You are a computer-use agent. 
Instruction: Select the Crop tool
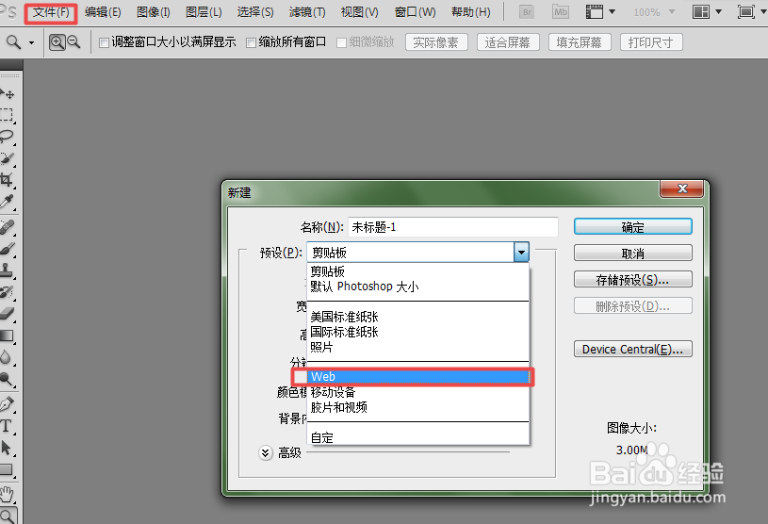click(7, 180)
